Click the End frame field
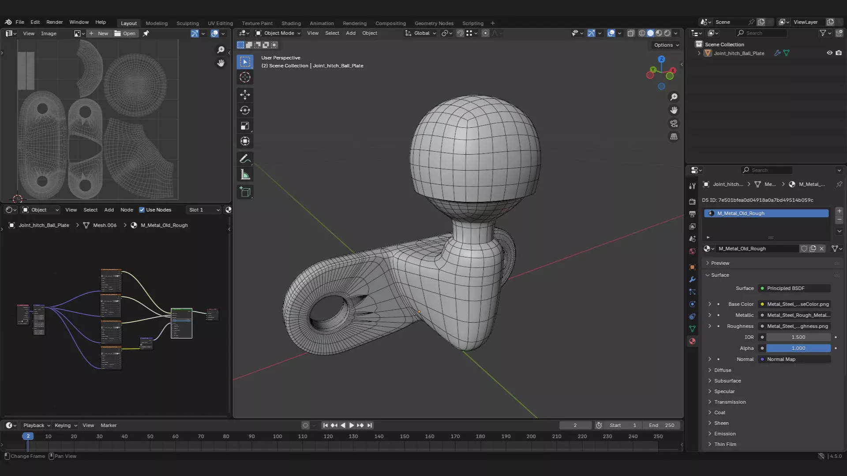Screen dimensions: 847x476 [x=661, y=425]
